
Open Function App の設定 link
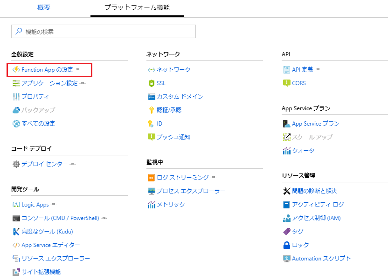(x=47, y=70)
